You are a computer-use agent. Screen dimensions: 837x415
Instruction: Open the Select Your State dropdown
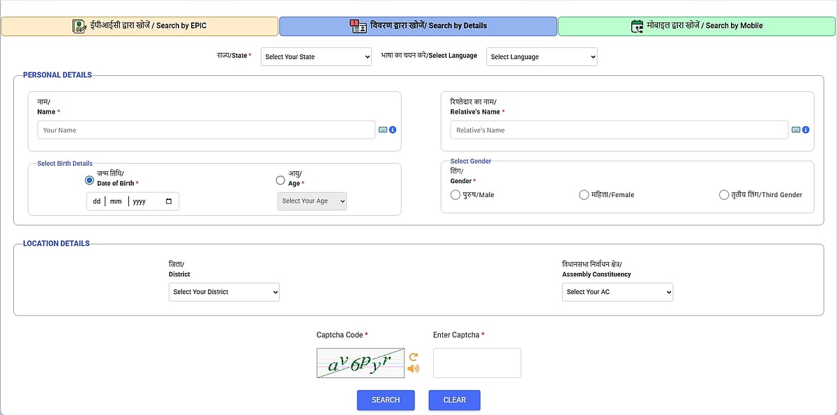(316, 57)
